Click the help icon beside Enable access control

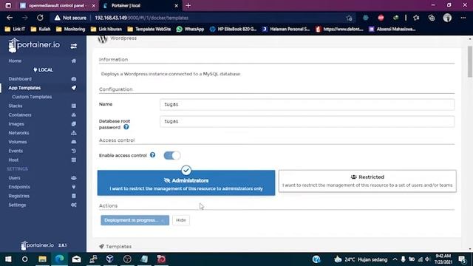[153, 155]
